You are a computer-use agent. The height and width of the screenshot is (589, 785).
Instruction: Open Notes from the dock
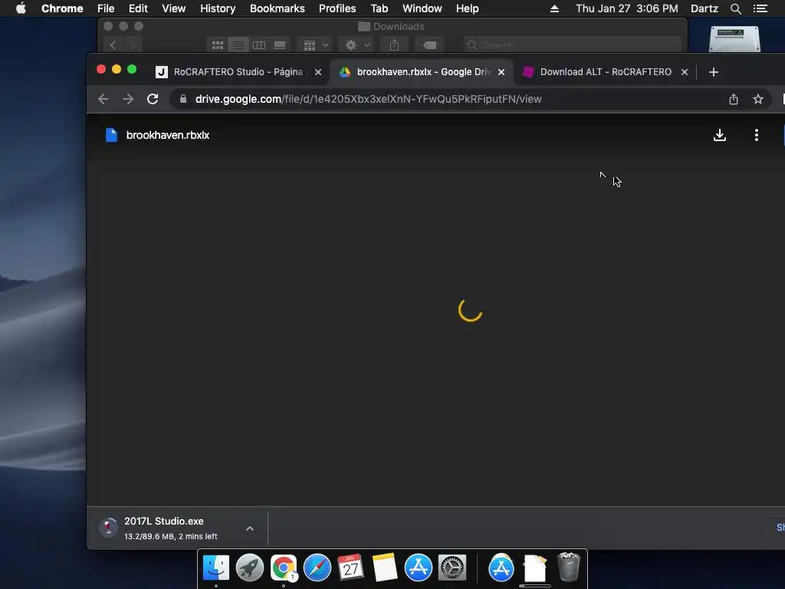[385, 568]
